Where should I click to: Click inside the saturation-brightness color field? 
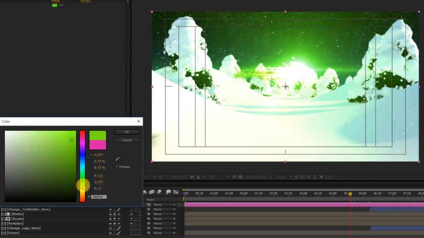[x=40, y=166]
